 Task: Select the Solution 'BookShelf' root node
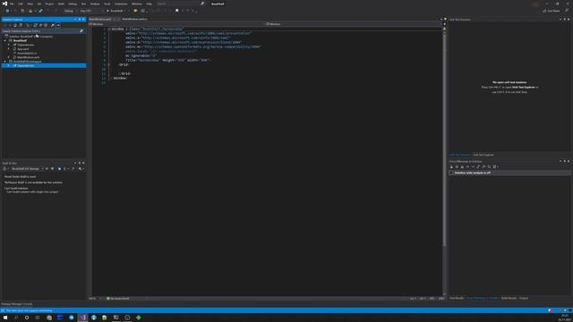coord(30,37)
